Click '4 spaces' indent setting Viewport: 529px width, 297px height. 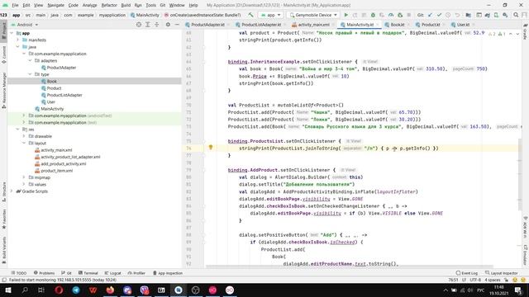click(x=493, y=280)
